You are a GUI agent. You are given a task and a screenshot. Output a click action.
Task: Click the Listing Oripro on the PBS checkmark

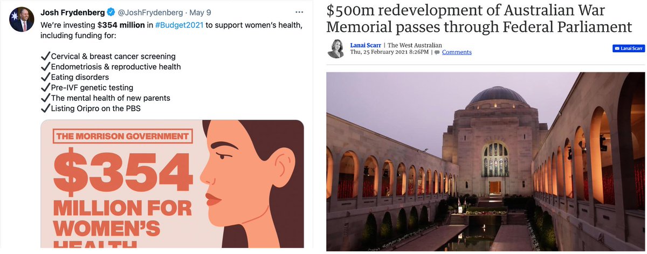[45, 108]
